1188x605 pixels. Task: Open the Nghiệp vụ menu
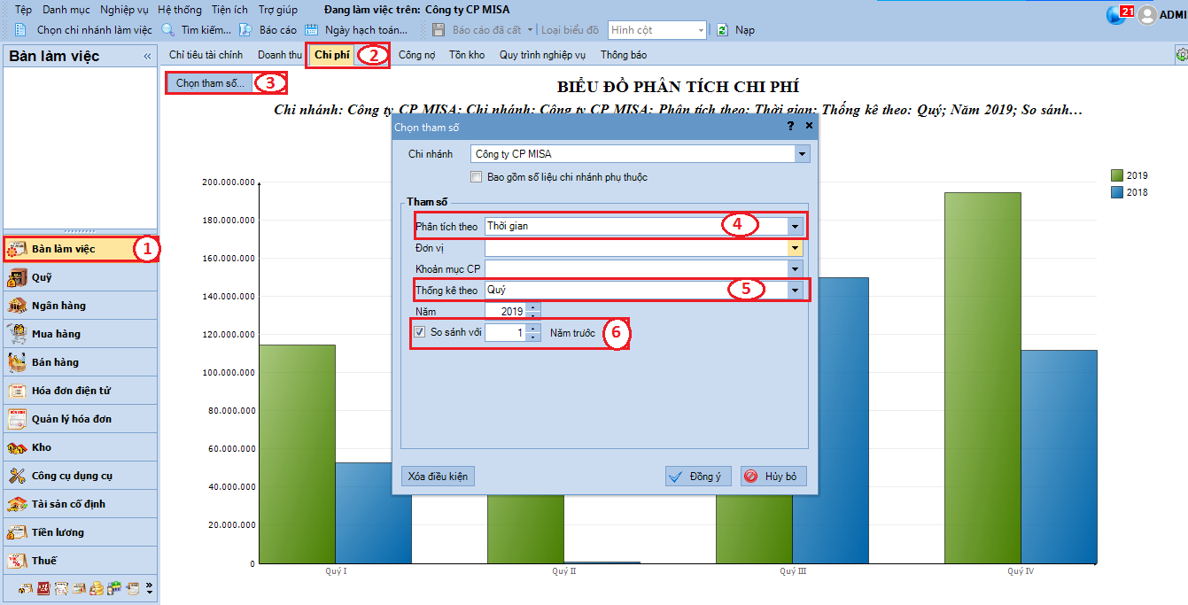click(x=124, y=10)
